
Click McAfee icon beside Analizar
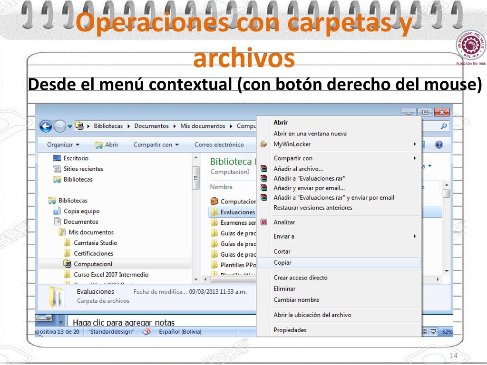[263, 222]
